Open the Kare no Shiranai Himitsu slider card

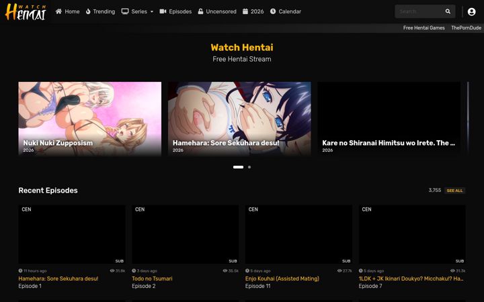389,119
